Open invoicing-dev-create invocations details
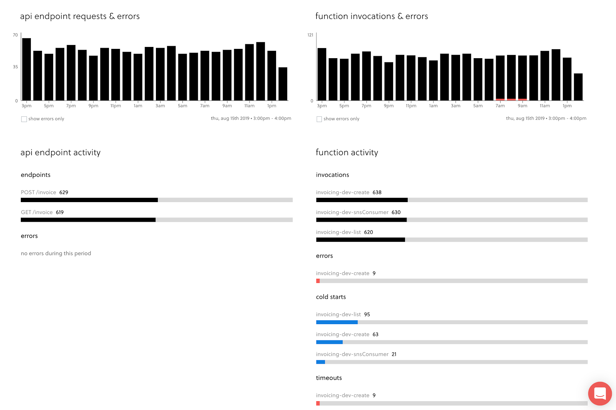Screen dimensions: 616x410 (x=343, y=192)
